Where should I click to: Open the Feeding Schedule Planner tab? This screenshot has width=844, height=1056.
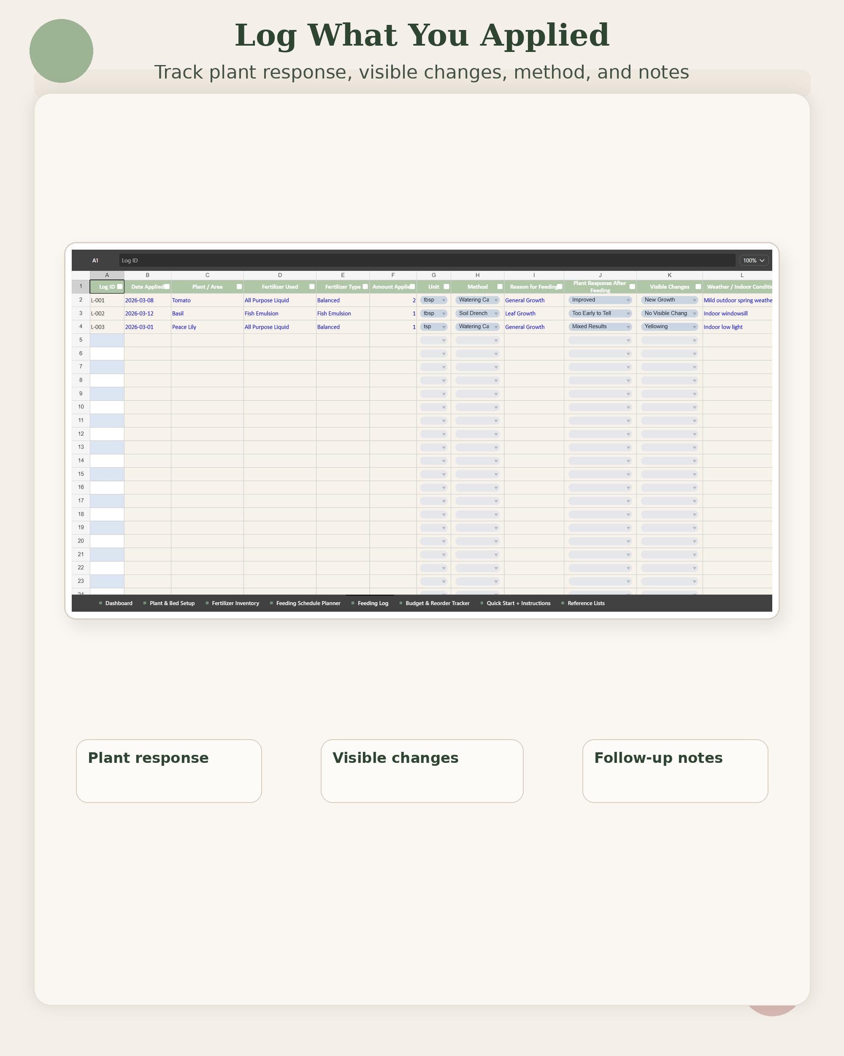[x=305, y=603]
